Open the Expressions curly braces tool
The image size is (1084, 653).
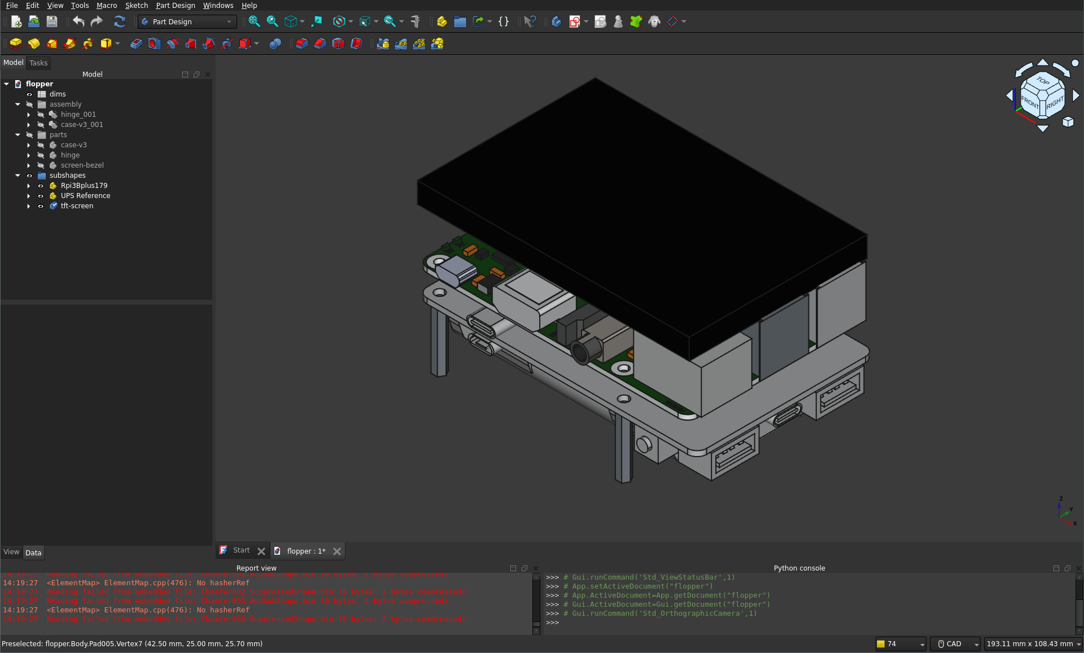click(504, 21)
